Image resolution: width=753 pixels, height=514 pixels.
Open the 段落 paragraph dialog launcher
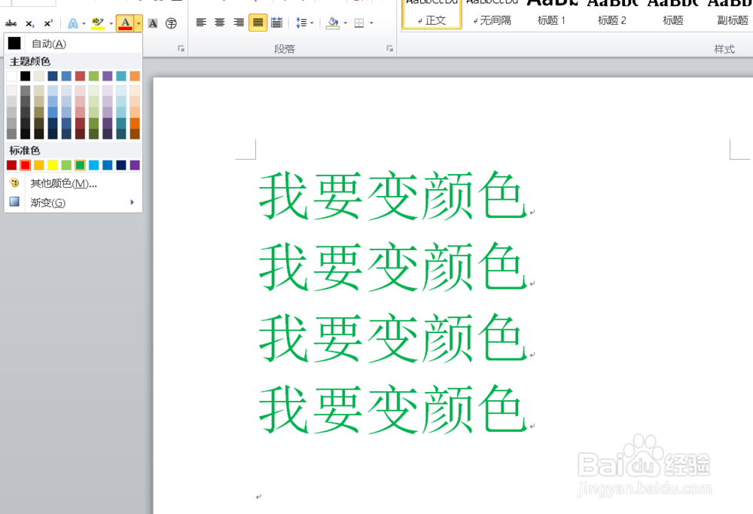point(390,48)
